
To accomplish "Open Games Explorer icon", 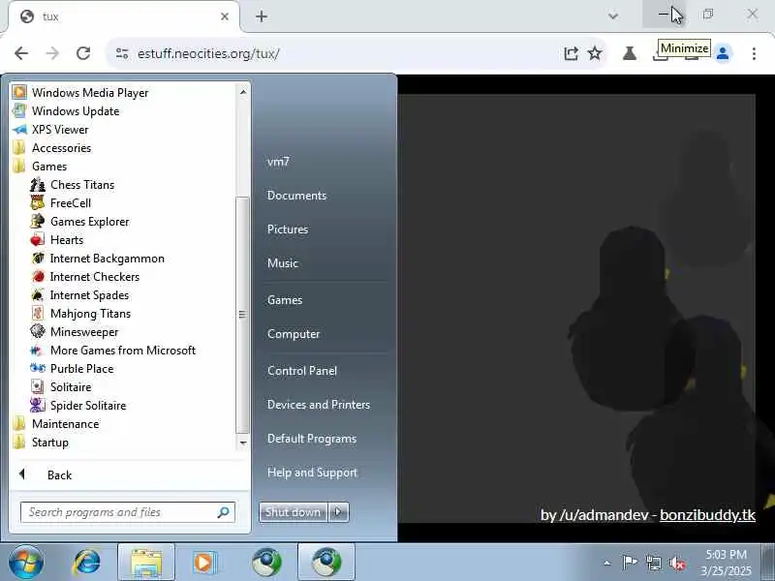I will (x=38, y=222).
